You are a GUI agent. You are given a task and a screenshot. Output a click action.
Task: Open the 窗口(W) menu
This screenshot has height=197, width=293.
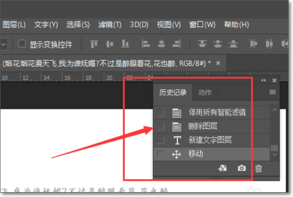[202, 24]
